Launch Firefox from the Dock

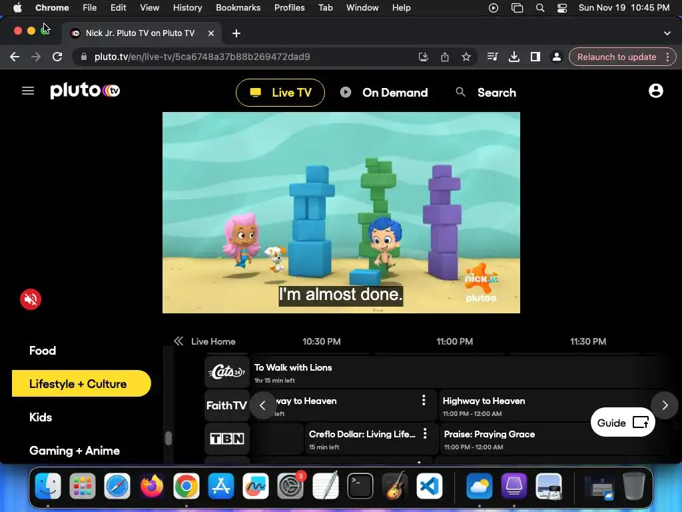tap(152, 486)
